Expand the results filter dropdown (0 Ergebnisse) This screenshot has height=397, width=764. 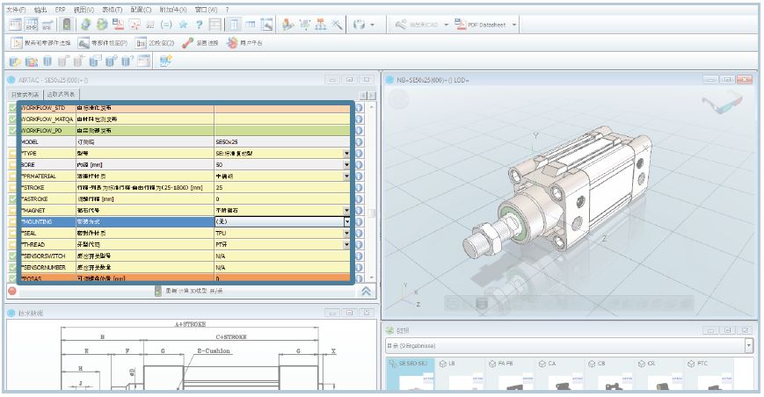pos(747,346)
